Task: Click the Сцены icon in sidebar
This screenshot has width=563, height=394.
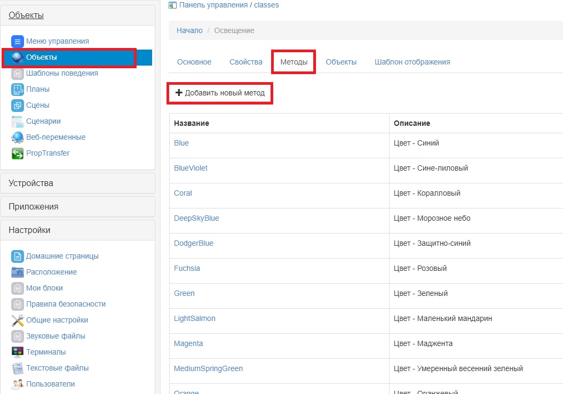Action: tap(18, 106)
